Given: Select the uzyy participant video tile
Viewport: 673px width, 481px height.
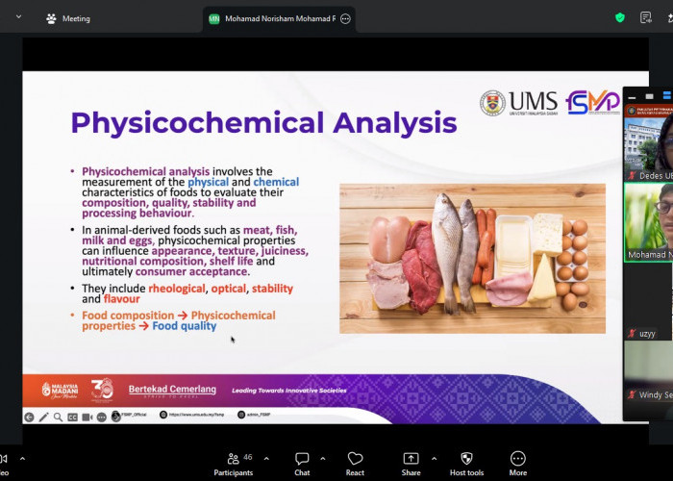Looking at the screenshot, I should pos(648,300).
